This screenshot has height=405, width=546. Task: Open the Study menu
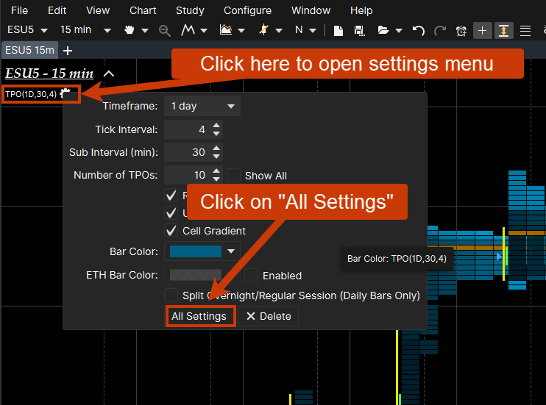click(190, 10)
